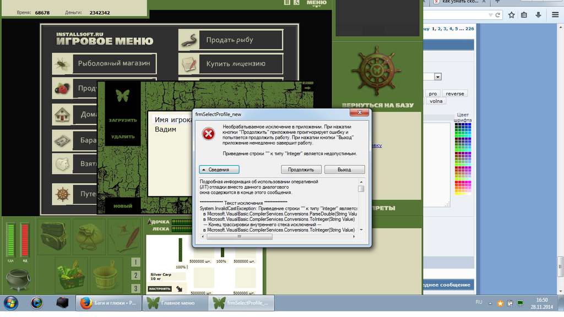Click the fly insect icon of fishing shop
564x317 pixels.
point(62,64)
